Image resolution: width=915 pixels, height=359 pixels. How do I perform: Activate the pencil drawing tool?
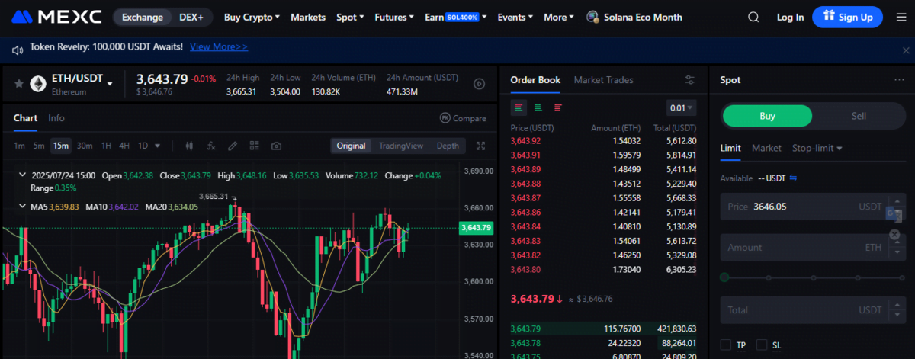coord(233,146)
